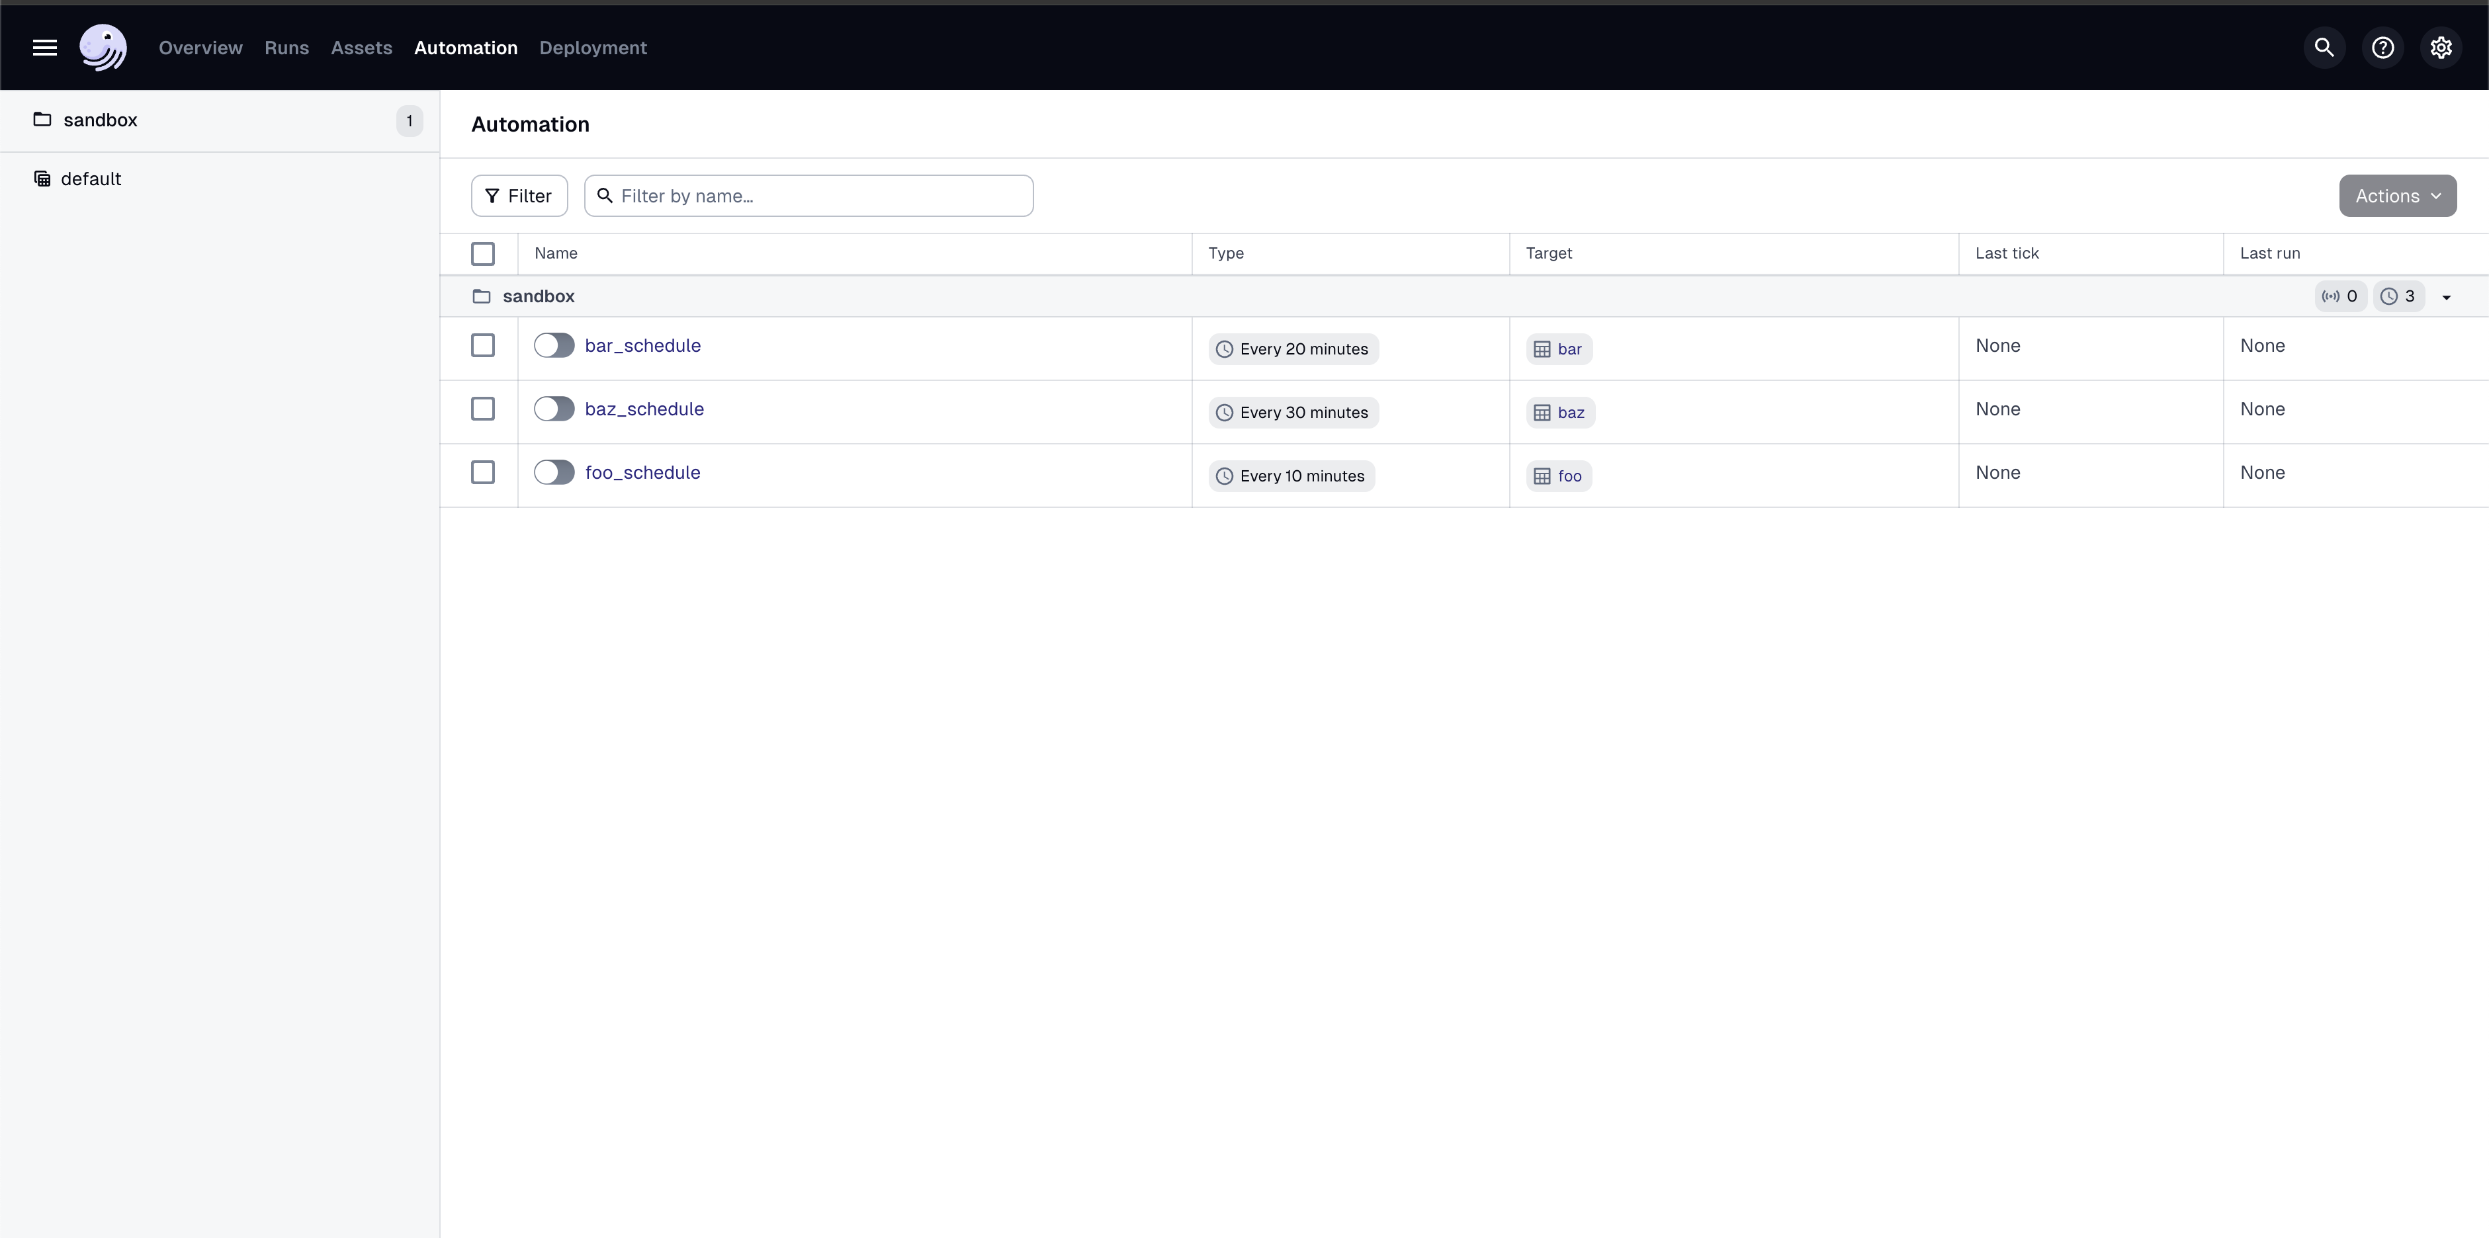
Task: Check the select-all checkbox in table header
Action: tap(483, 253)
